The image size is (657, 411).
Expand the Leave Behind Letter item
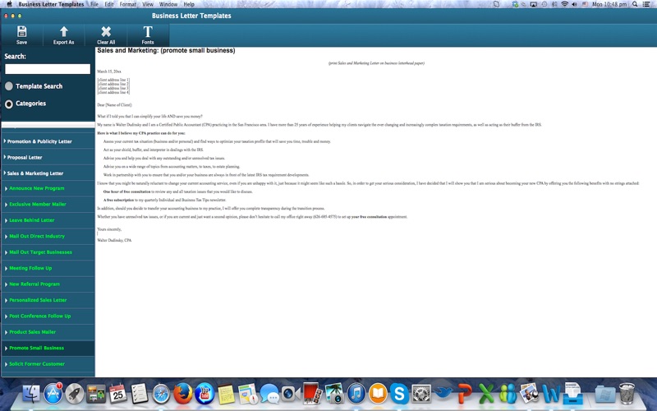point(48,220)
